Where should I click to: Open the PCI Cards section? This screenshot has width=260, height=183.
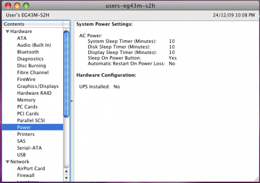click(28, 113)
